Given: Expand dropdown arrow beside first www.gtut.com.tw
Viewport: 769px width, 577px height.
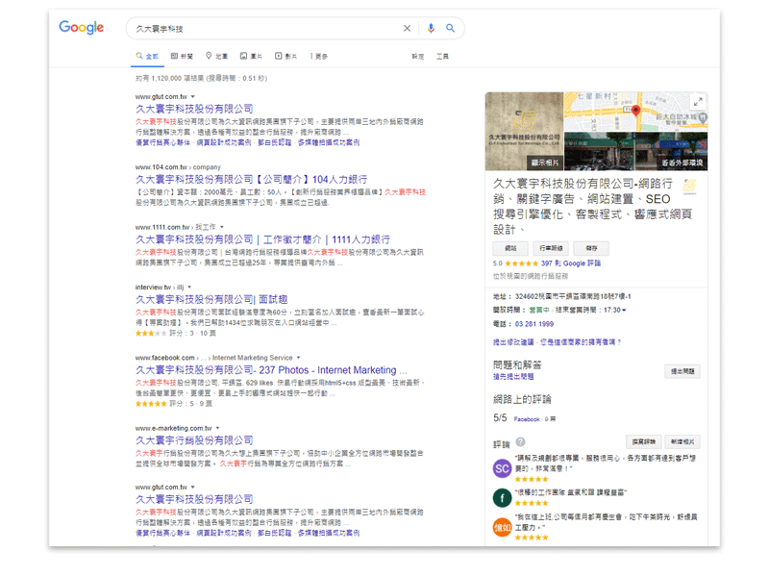Looking at the screenshot, I should [x=193, y=97].
